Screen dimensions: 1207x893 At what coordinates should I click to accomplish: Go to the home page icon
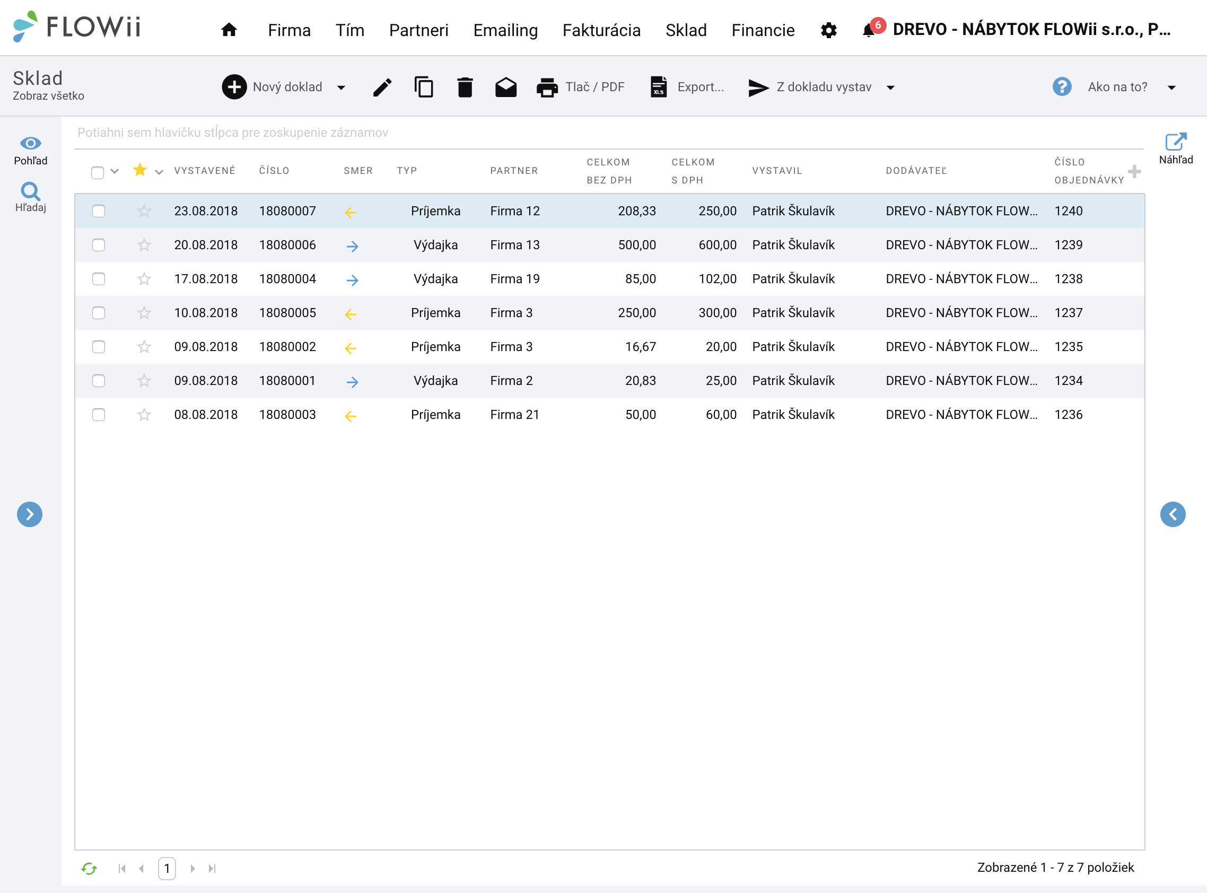pos(229,29)
